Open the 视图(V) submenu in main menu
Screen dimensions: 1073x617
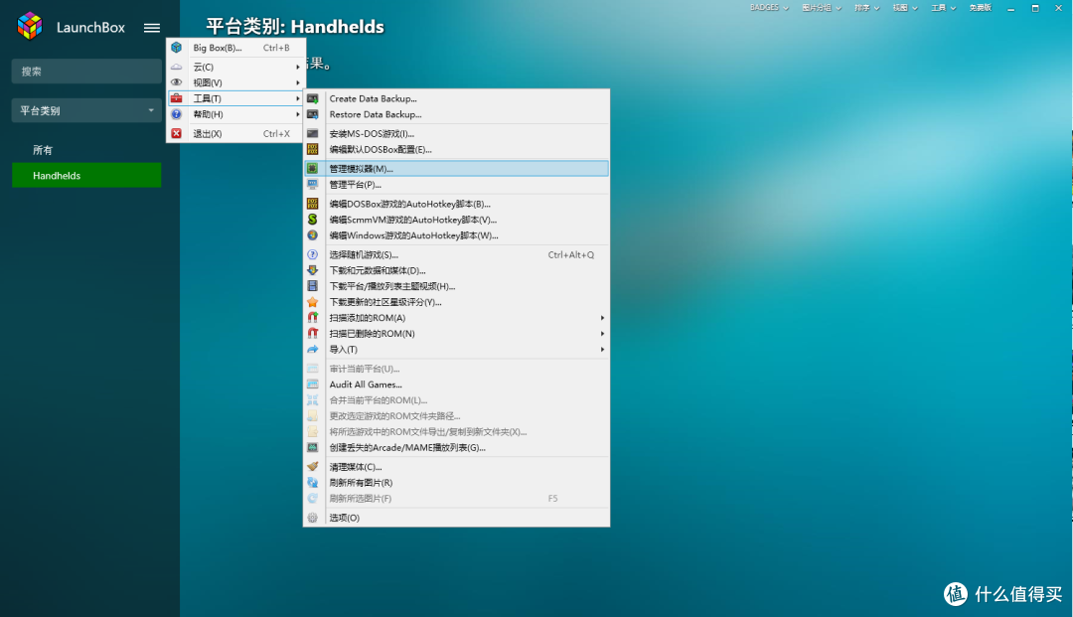(x=235, y=82)
